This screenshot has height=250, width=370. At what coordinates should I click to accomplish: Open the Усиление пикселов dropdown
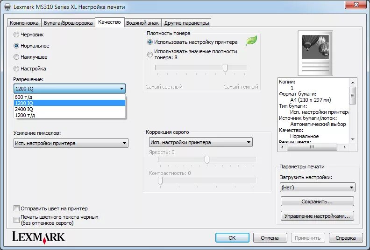coord(71,143)
